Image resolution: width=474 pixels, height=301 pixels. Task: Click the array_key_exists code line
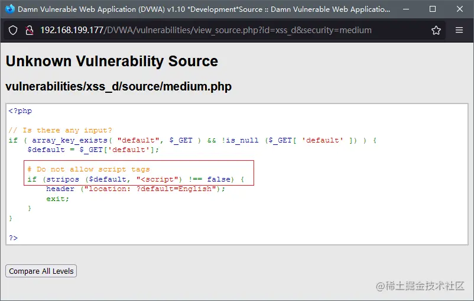(192, 140)
